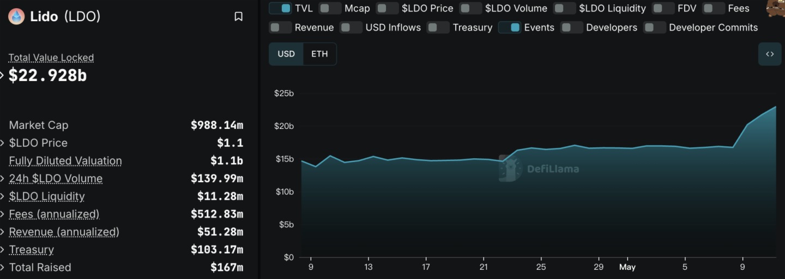
Task: Click the chart's rightmost TVL peak
Action: click(x=775, y=107)
